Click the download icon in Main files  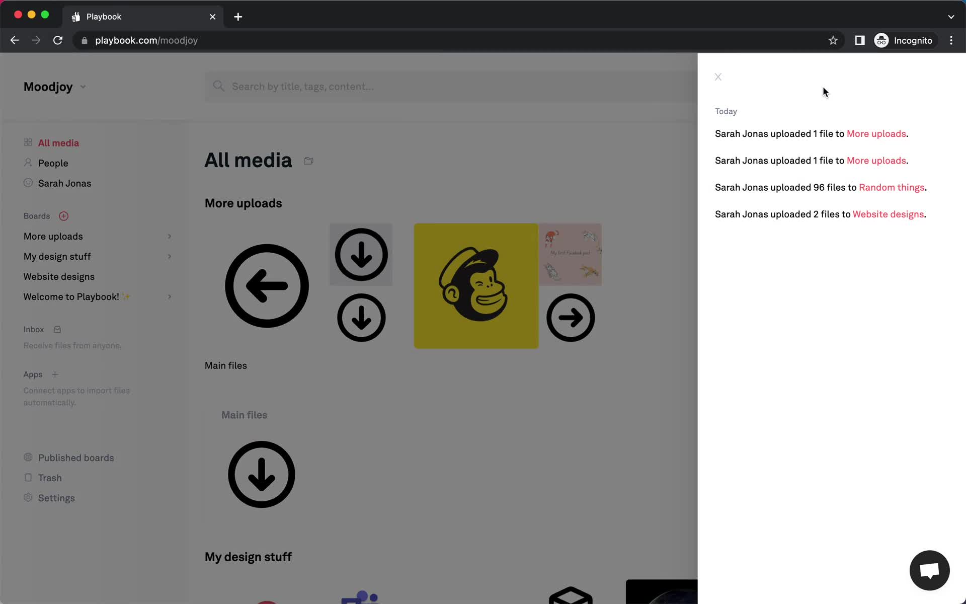click(x=261, y=473)
